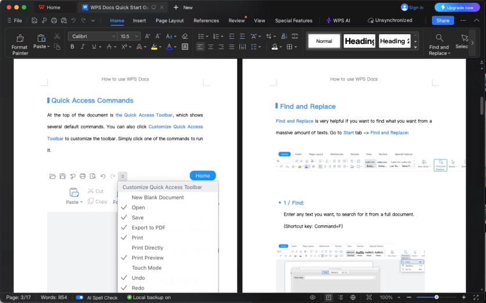The height and width of the screenshot is (303, 486).
Task: Click the Redo arrow
Action: coord(84,20)
